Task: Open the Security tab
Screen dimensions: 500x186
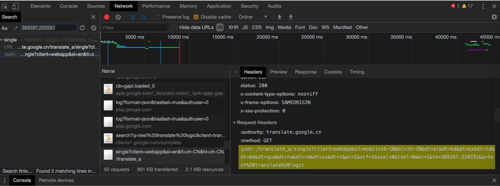Action: point(250,6)
